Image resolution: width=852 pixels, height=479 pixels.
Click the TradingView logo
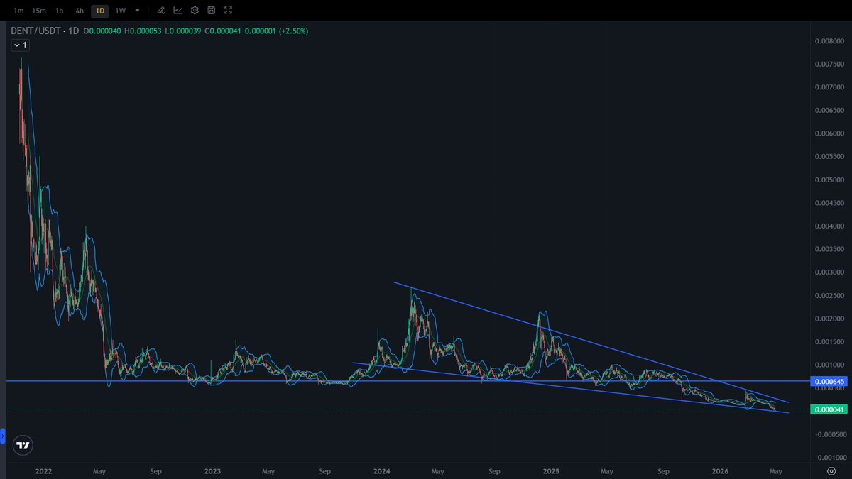(x=23, y=446)
